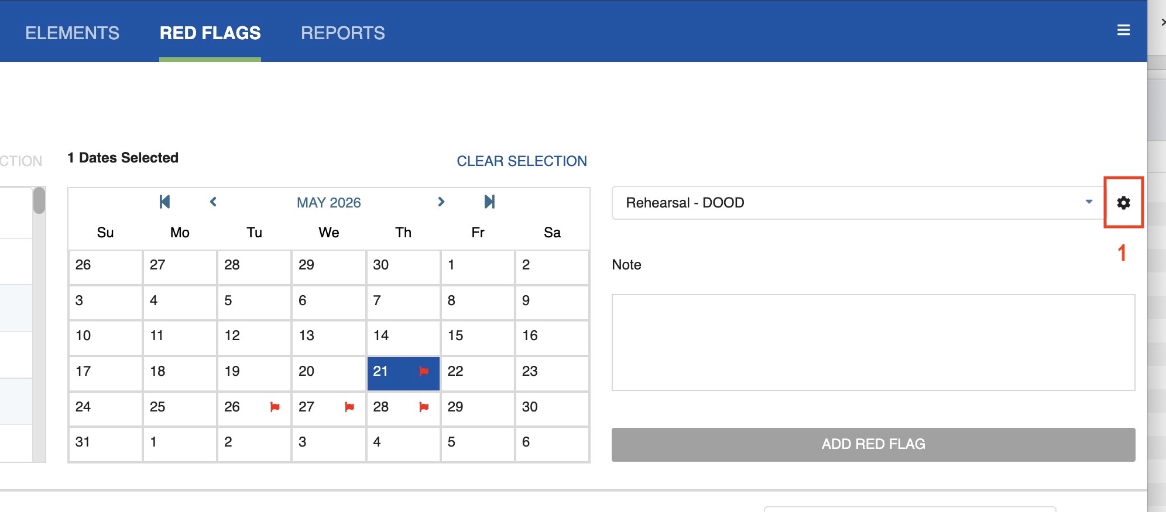Click into the Note text area
The width and height of the screenshot is (1166, 512).
[873, 342]
